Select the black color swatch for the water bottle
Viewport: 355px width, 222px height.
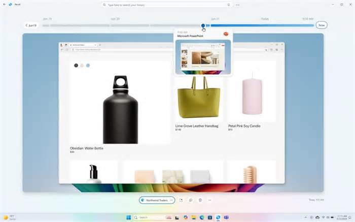coord(76,66)
